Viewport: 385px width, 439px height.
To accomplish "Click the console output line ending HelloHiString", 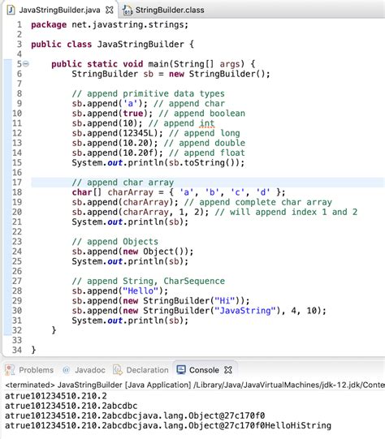I will point(168,425).
